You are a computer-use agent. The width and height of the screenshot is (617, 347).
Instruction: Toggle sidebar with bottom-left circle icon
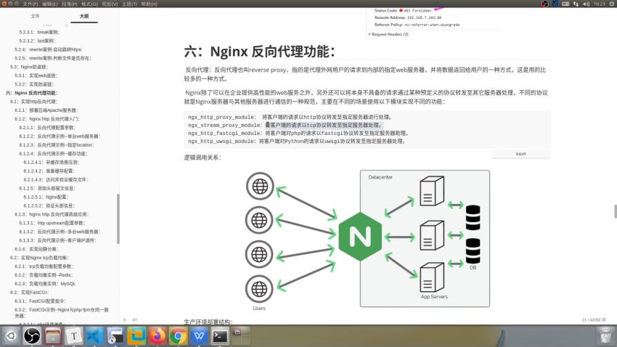(125, 319)
